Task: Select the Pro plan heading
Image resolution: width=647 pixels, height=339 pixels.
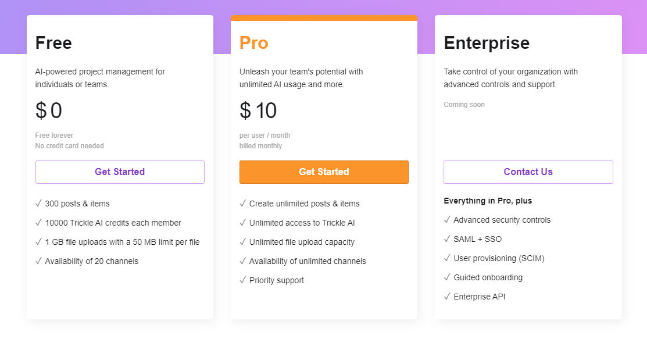Action: click(254, 43)
